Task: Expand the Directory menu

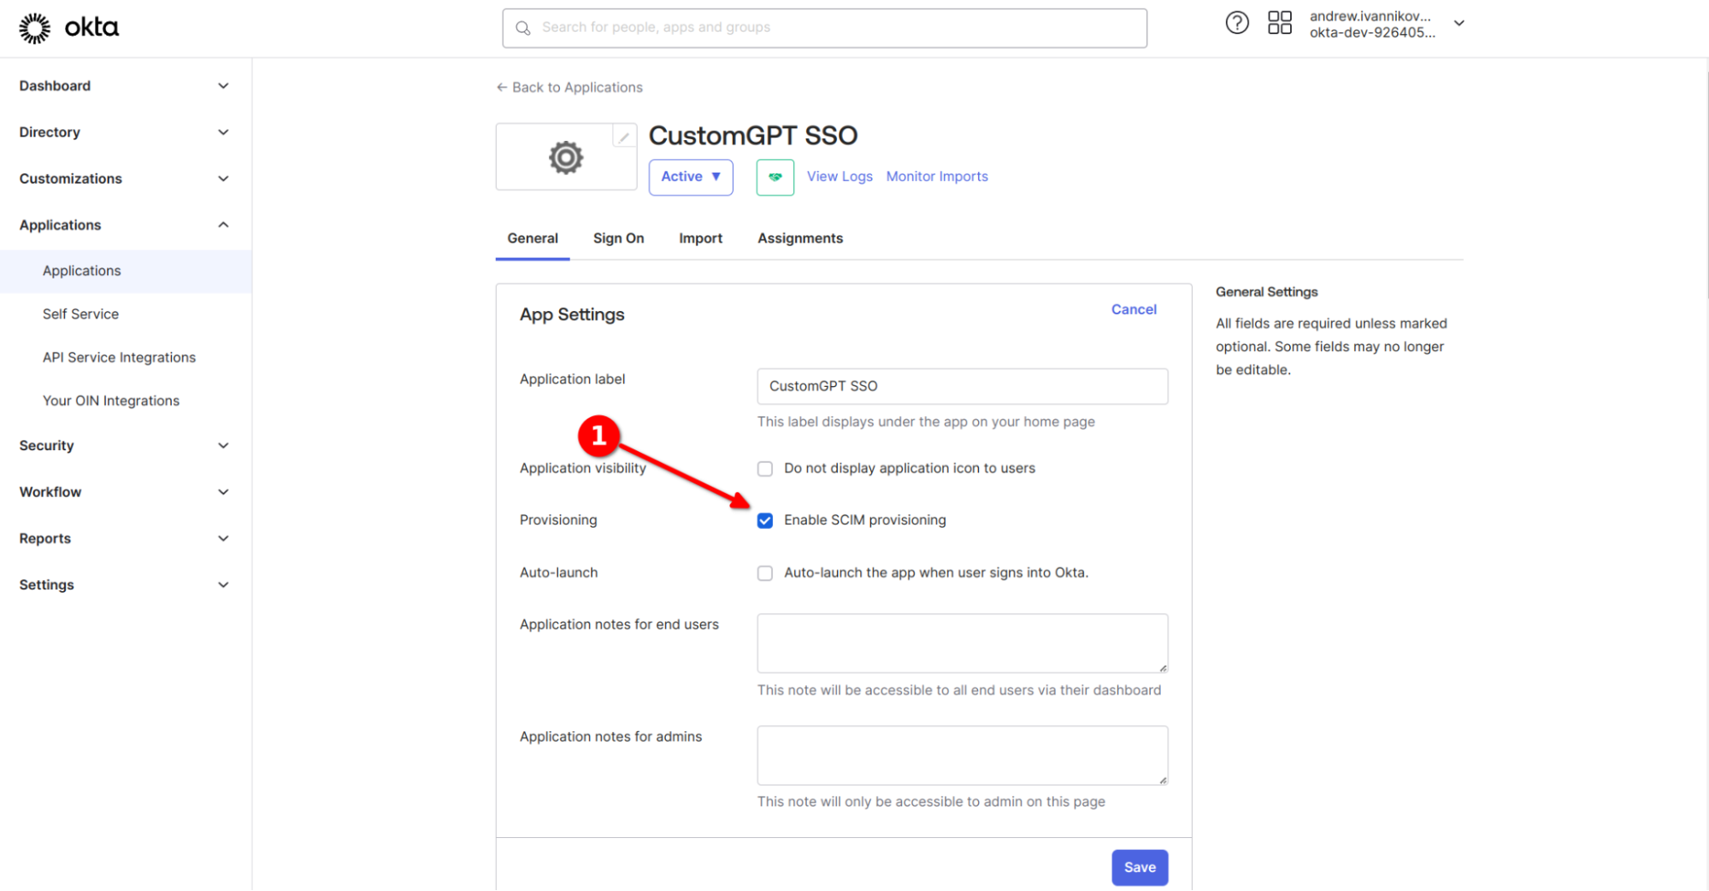Action: tap(126, 132)
